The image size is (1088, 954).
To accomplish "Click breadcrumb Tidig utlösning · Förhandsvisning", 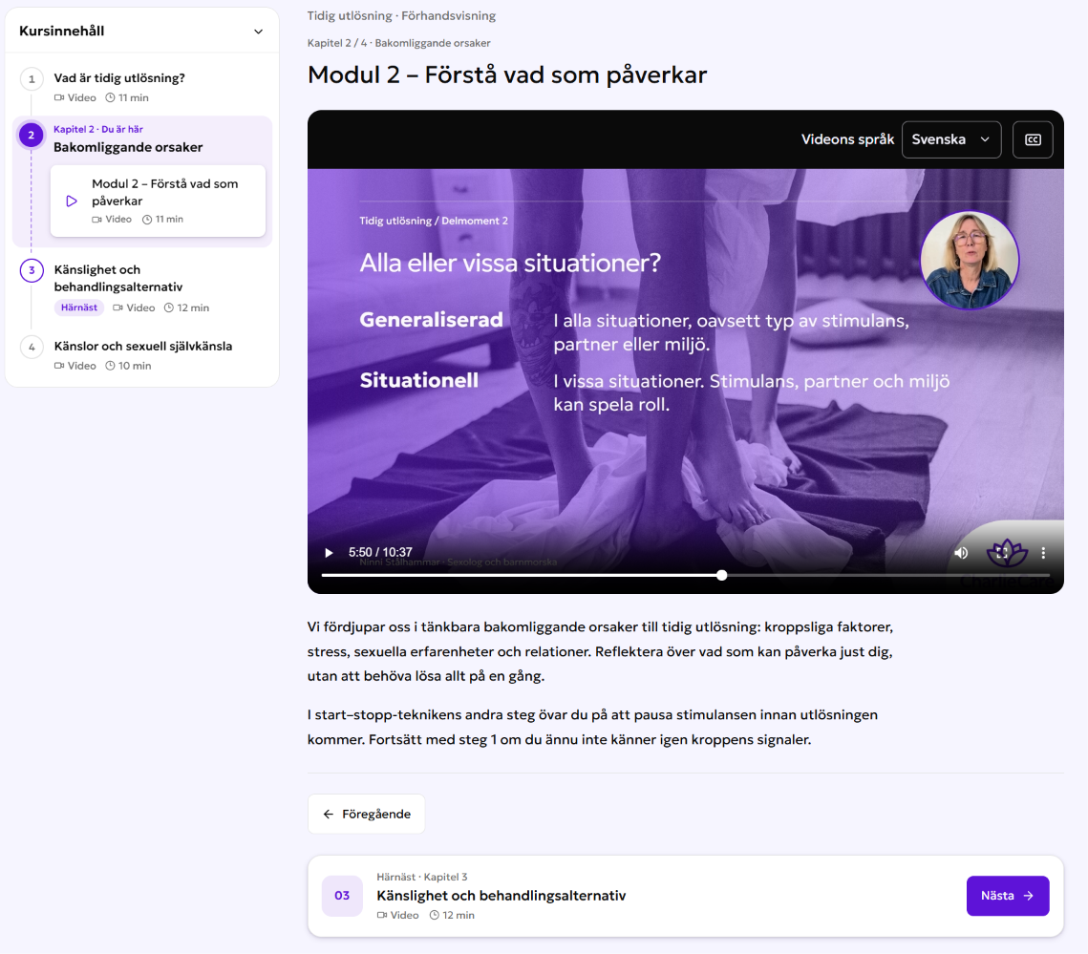I will coord(402,16).
